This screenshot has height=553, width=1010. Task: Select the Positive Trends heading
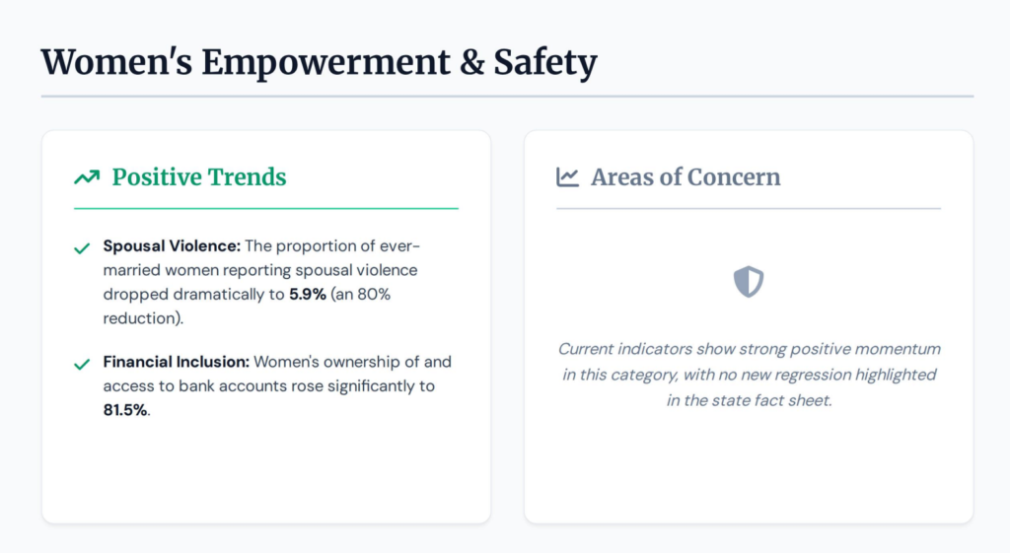(199, 177)
